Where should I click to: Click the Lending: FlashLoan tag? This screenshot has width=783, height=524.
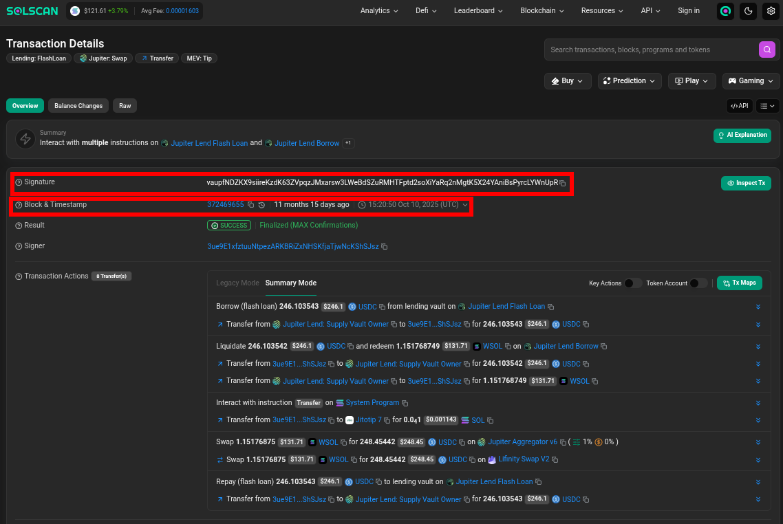pos(39,58)
